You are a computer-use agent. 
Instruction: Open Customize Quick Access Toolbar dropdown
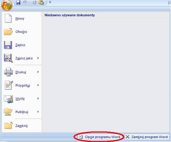(50, 2)
